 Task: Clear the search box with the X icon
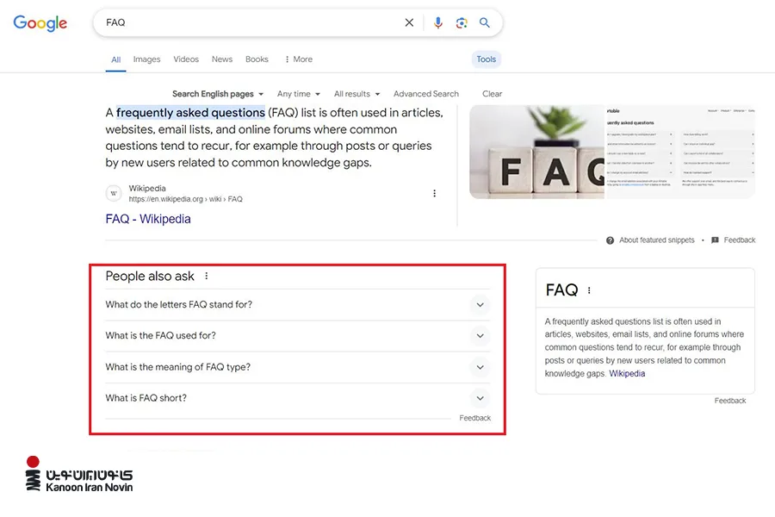tap(409, 22)
